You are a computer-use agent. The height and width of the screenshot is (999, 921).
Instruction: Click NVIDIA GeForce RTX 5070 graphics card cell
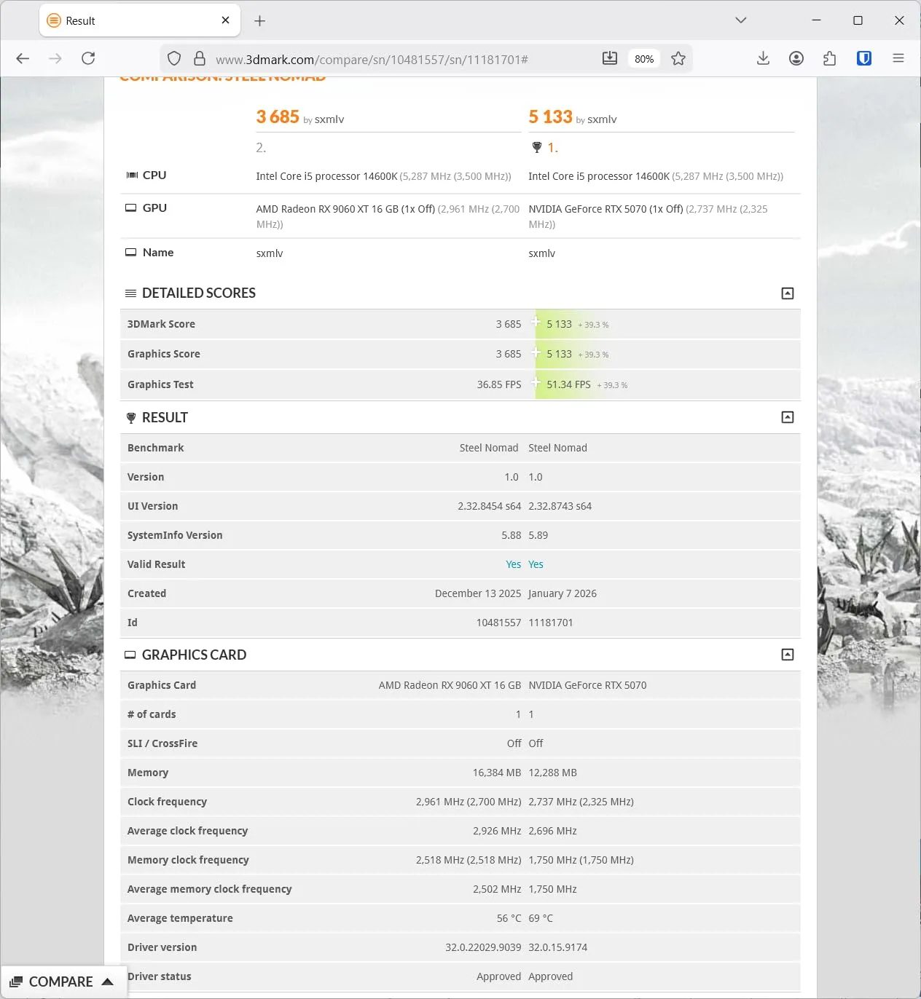(x=588, y=685)
